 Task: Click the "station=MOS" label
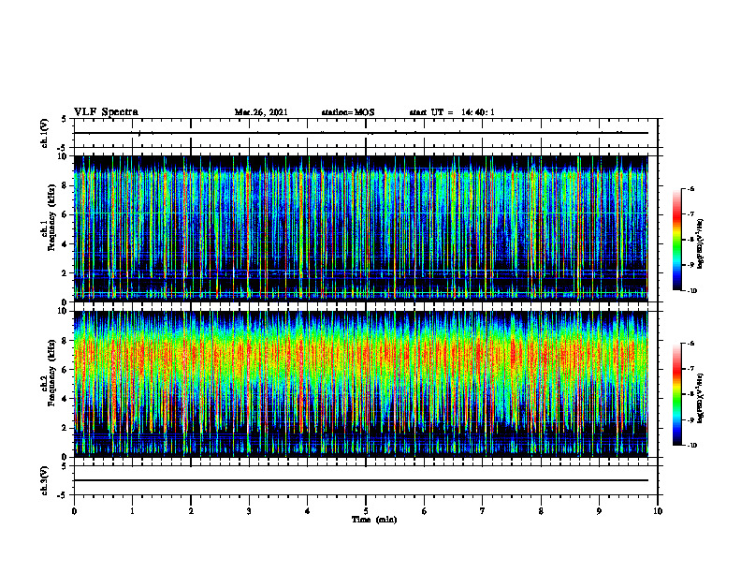pos(348,112)
